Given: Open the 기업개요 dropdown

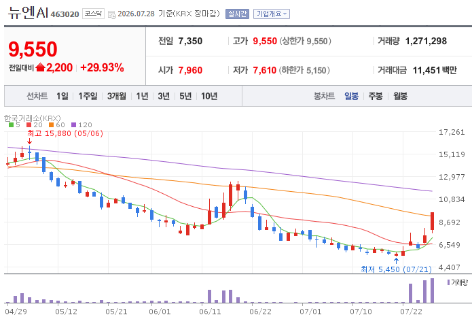Looking at the screenshot, I should pos(272,14).
